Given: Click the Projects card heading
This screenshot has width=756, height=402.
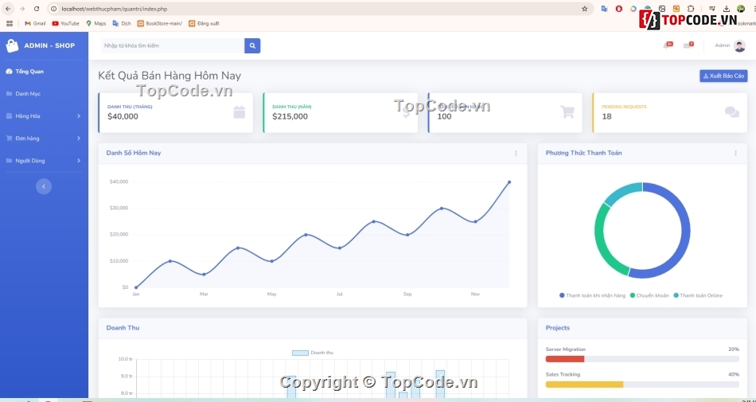Looking at the screenshot, I should tap(557, 328).
